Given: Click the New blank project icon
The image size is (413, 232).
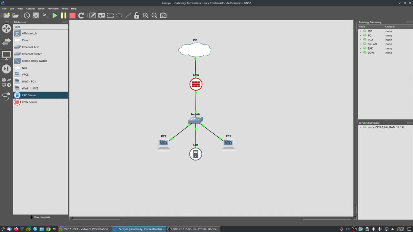Looking at the screenshot, I should (x=6, y=15).
